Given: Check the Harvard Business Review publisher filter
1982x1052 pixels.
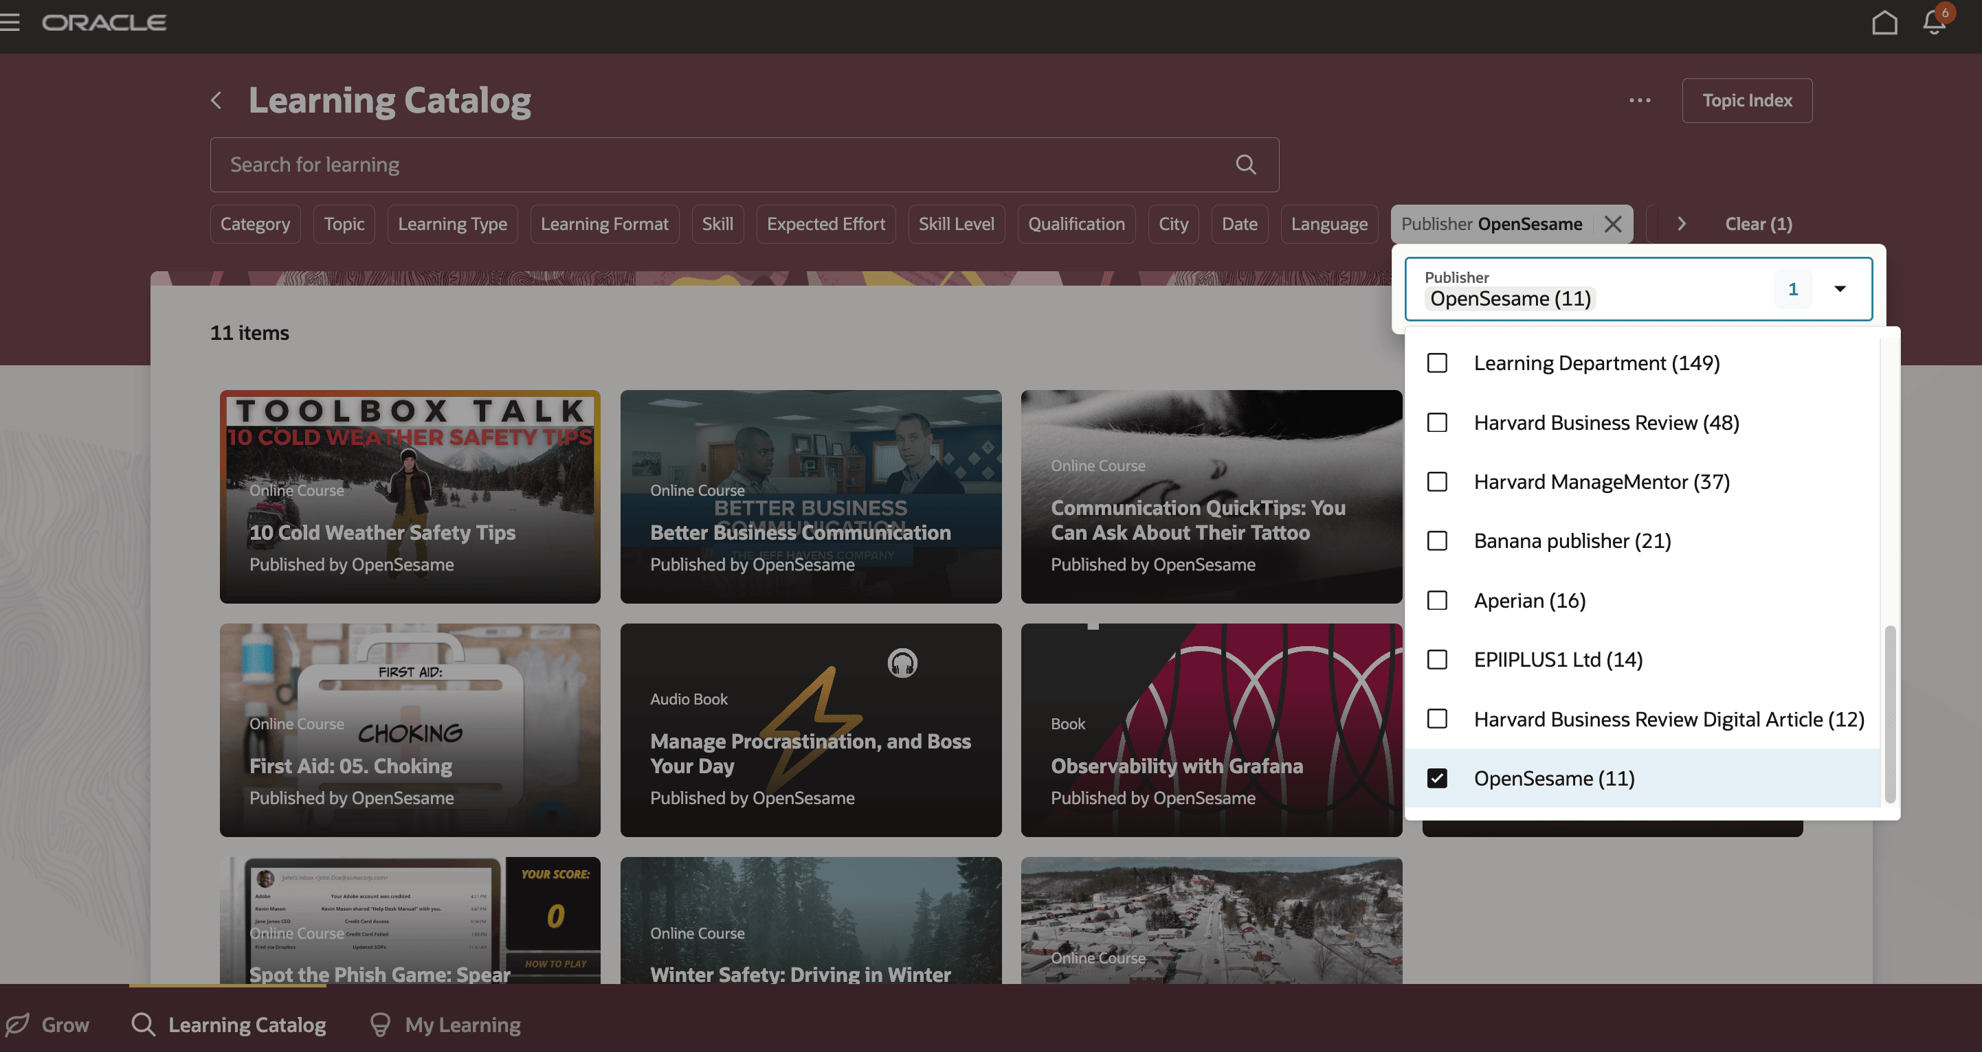Looking at the screenshot, I should [1436, 422].
